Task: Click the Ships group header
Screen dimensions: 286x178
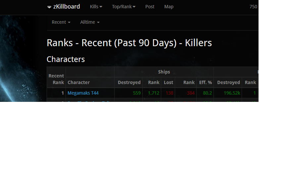Action: tap(164, 72)
